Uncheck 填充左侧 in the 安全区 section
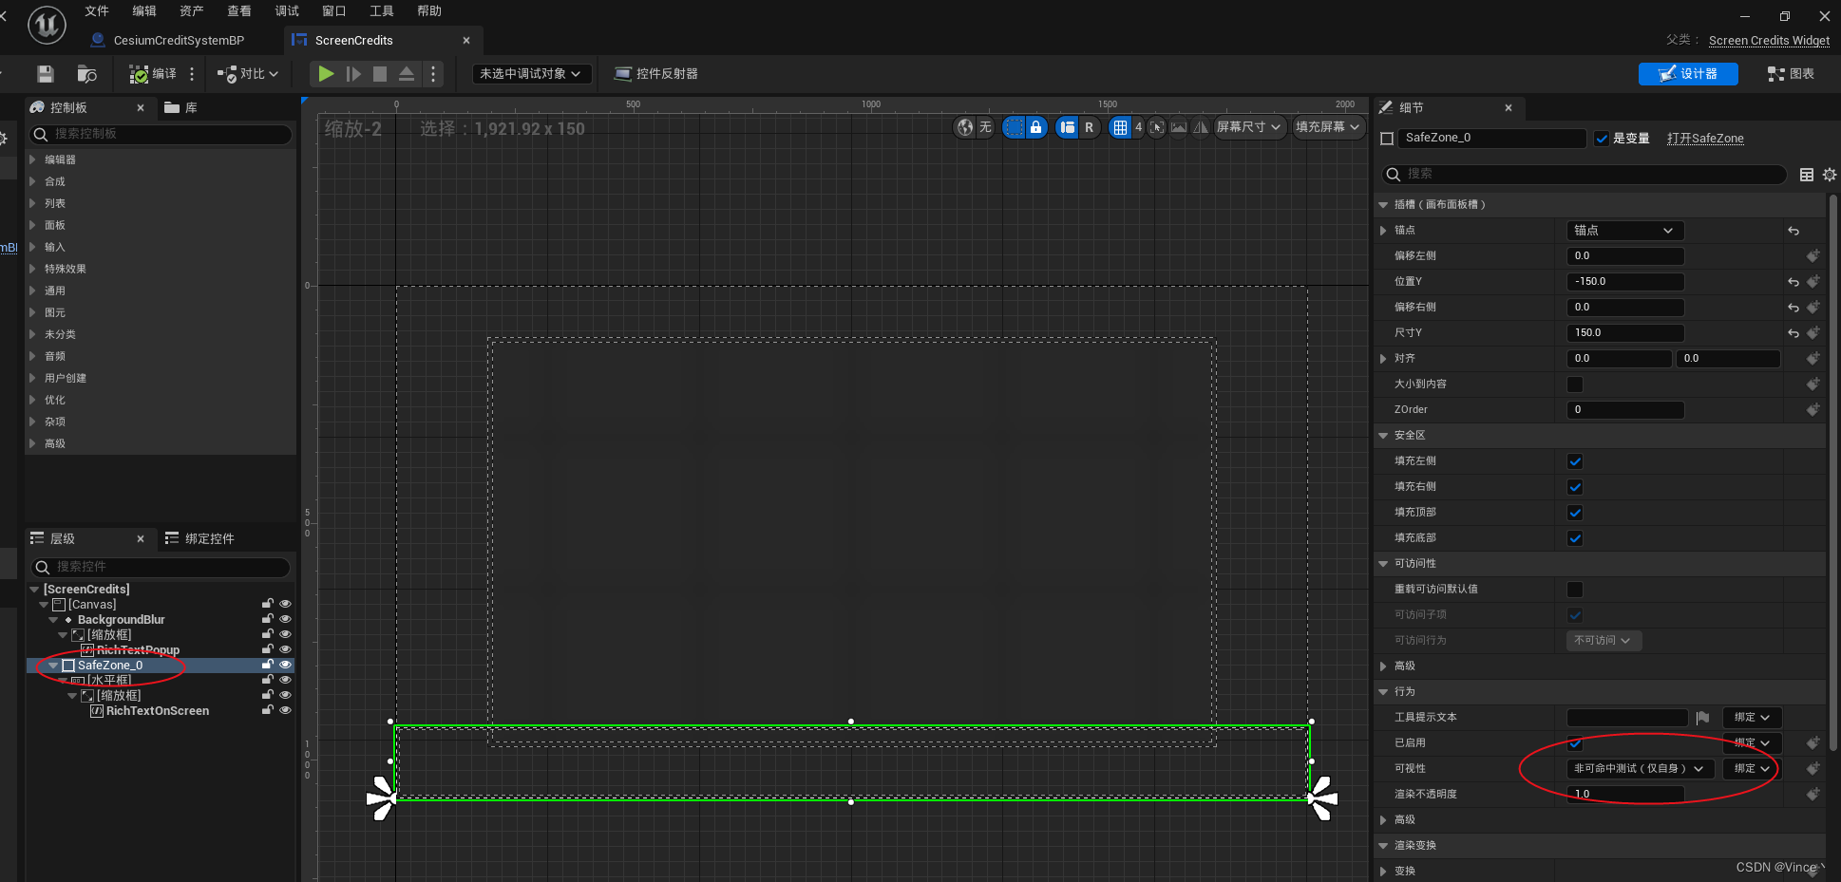The height and width of the screenshot is (882, 1841). click(1574, 461)
